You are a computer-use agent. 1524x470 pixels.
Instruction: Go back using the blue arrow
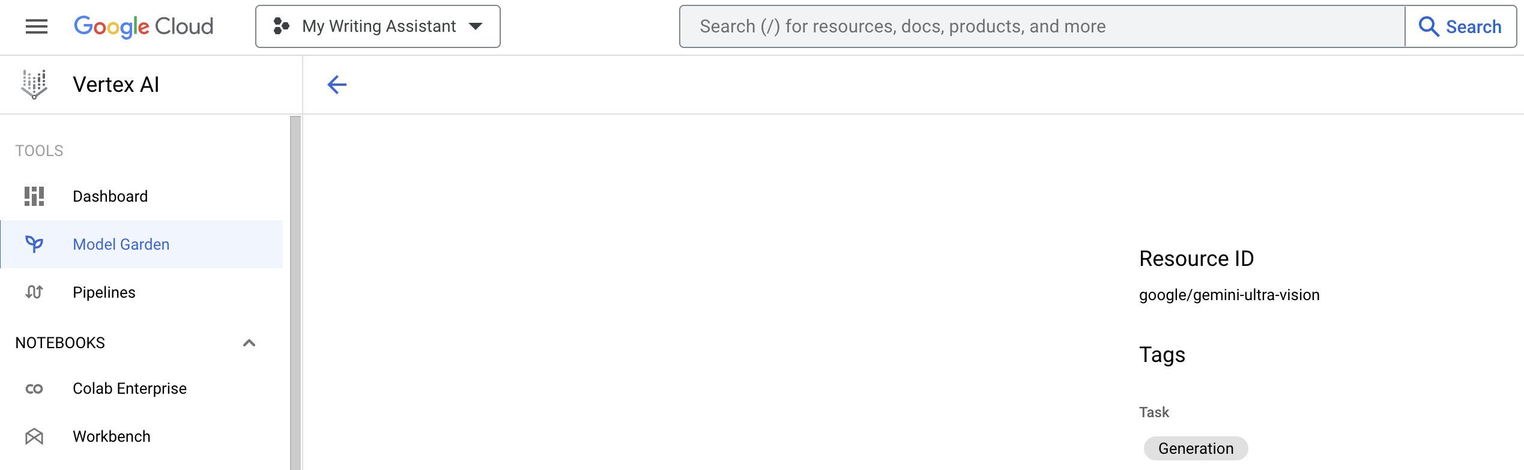[x=337, y=85]
